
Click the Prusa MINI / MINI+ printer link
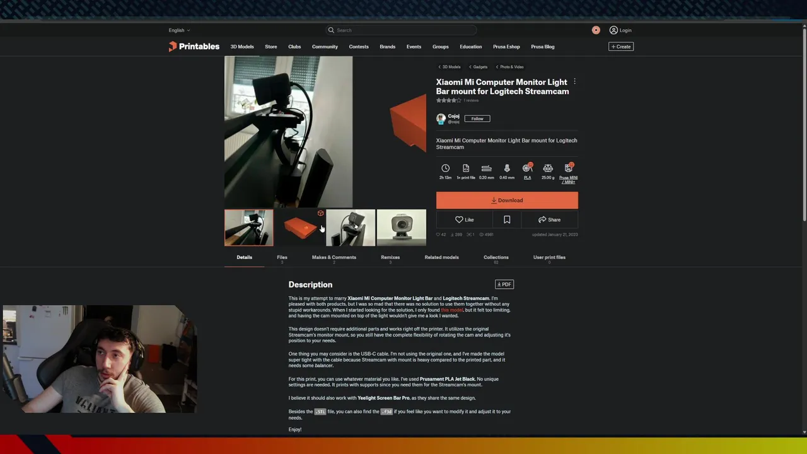click(x=568, y=180)
